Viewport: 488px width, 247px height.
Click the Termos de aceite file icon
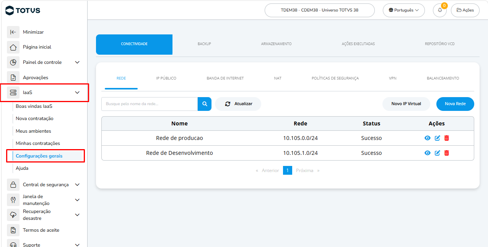(13, 230)
